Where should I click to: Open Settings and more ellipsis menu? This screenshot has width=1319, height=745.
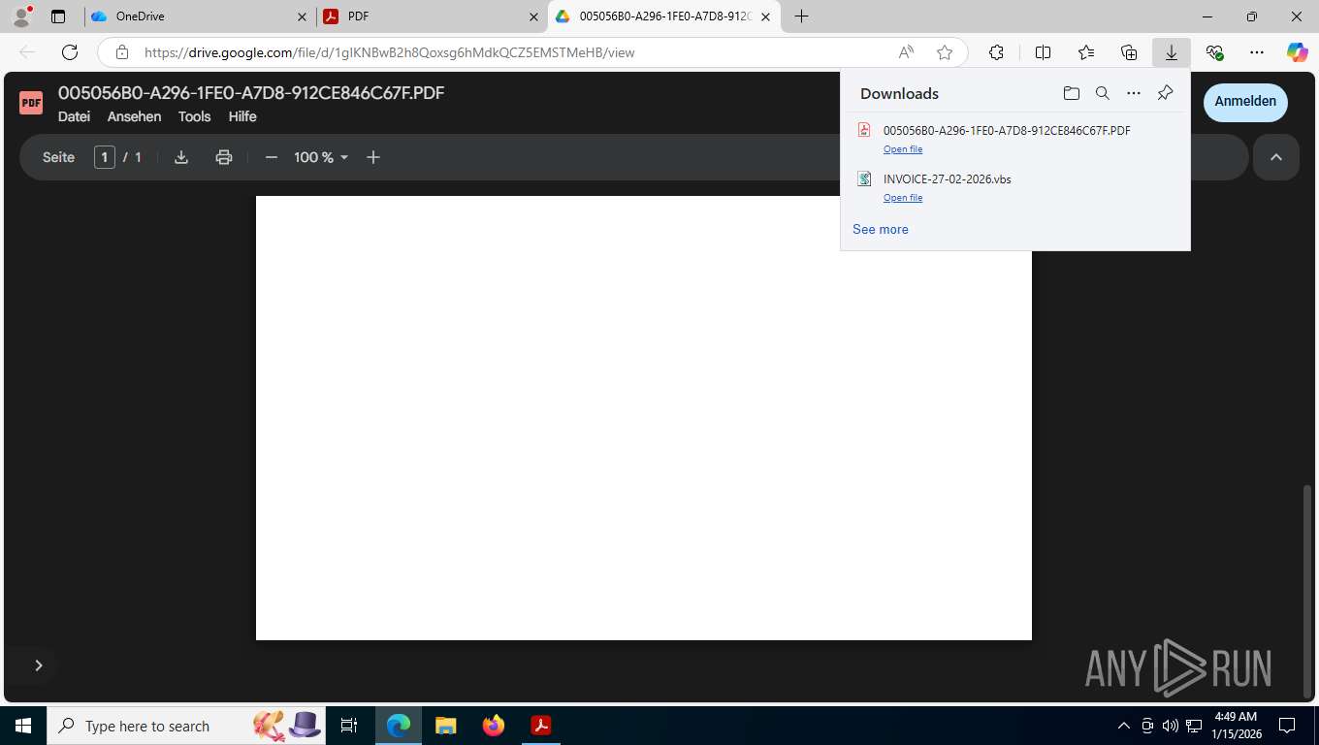[1257, 52]
